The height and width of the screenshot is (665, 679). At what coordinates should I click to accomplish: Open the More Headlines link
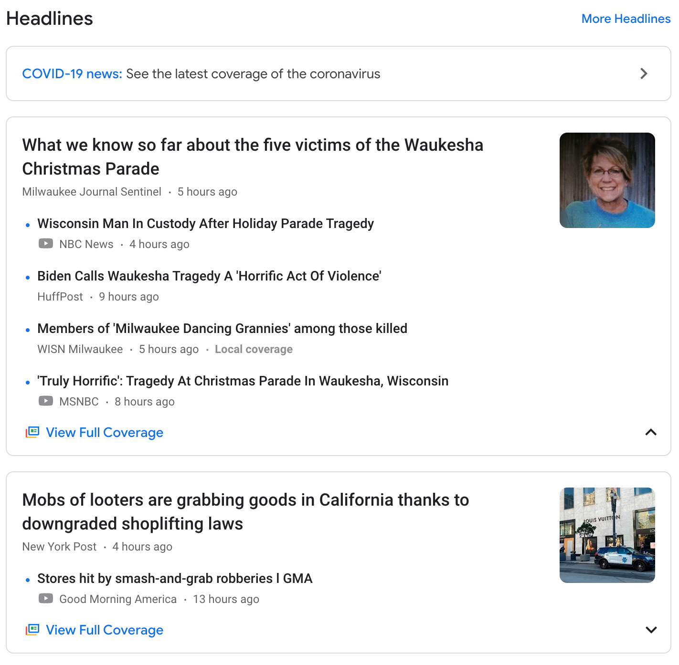coord(626,19)
